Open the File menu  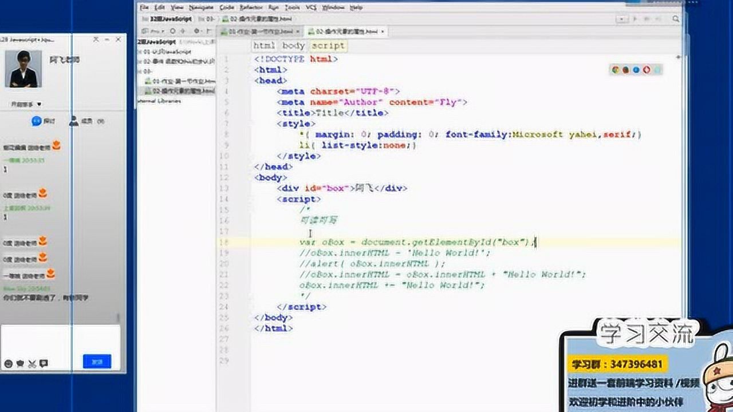pos(144,7)
